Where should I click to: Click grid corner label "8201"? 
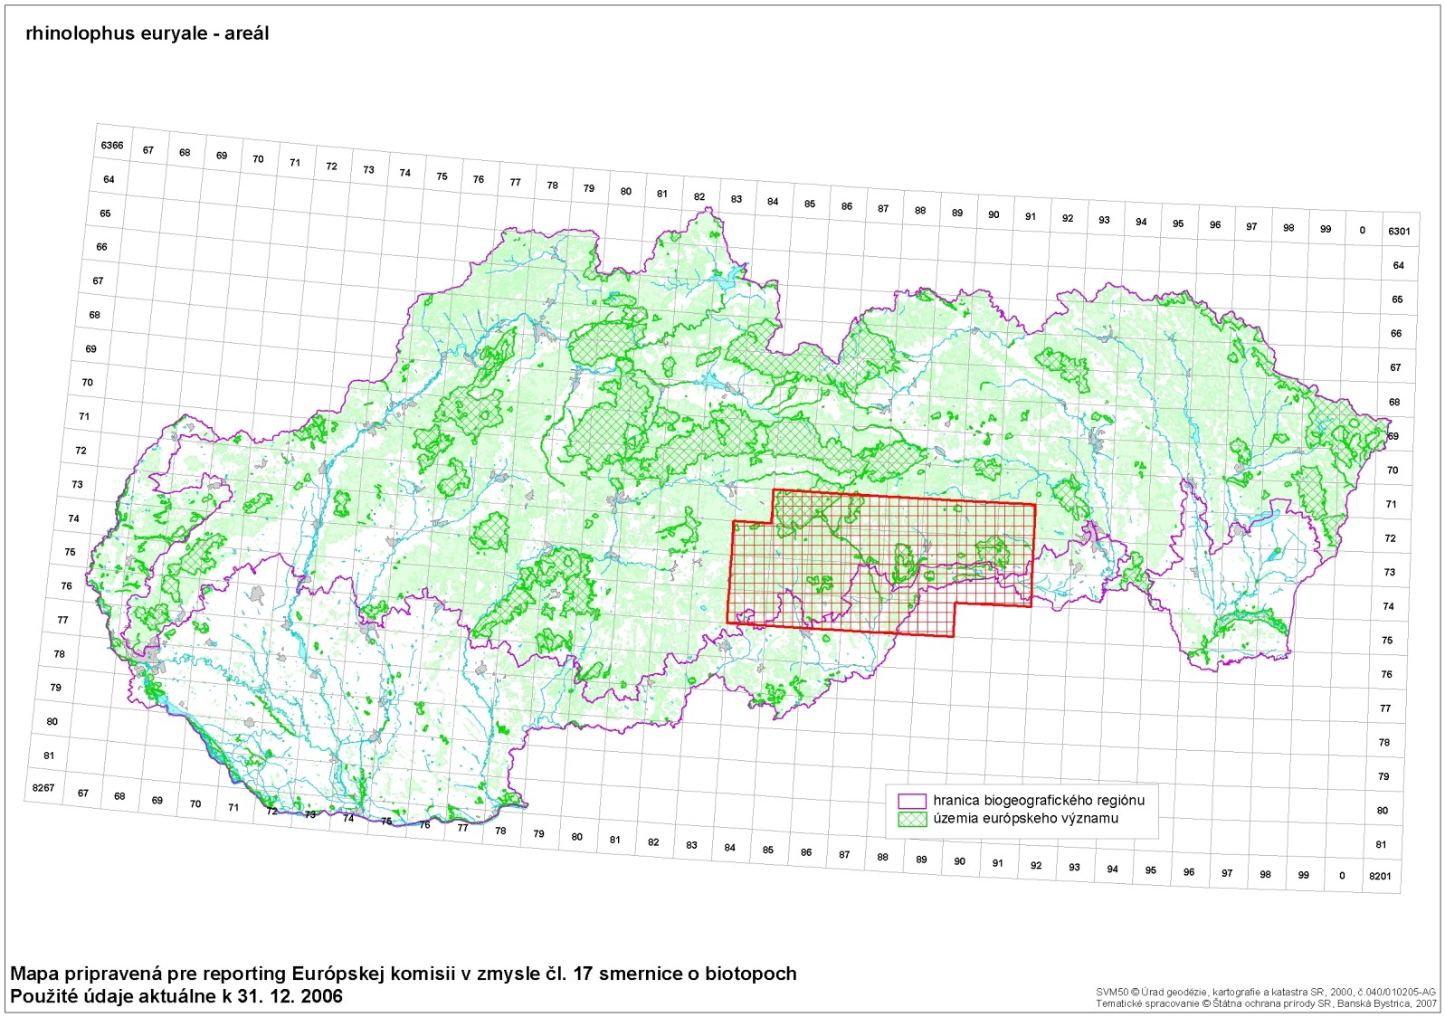1380,876
